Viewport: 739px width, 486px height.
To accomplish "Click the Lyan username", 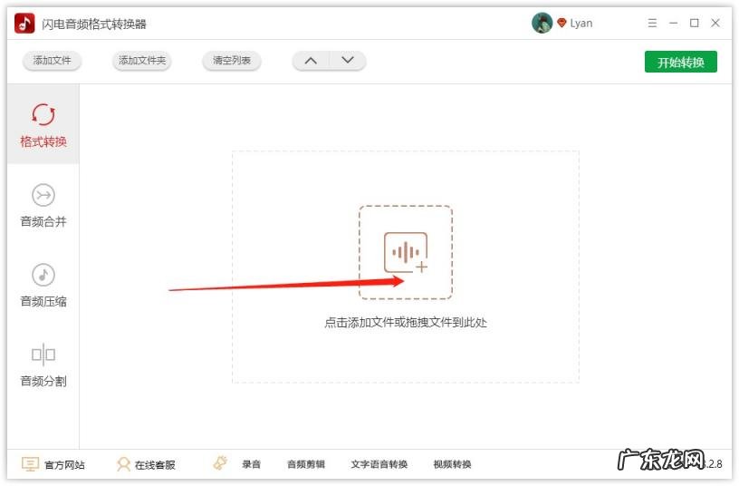I will point(581,23).
